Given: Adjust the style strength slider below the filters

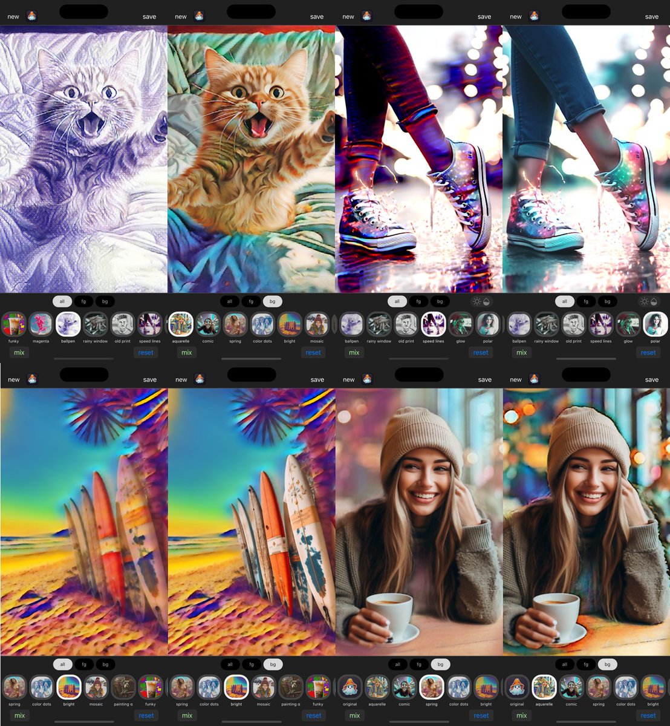Looking at the screenshot, I should coord(83,359).
